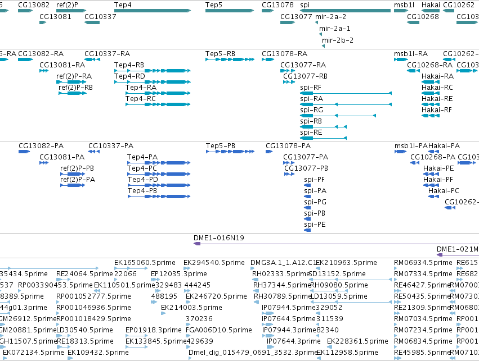The height and width of the screenshot is (361, 479).
Task: Select gene label CG13078
Action: [277, 5]
